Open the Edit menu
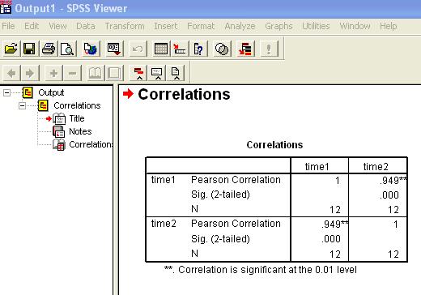The width and height of the screenshot is (421, 295). (32, 26)
